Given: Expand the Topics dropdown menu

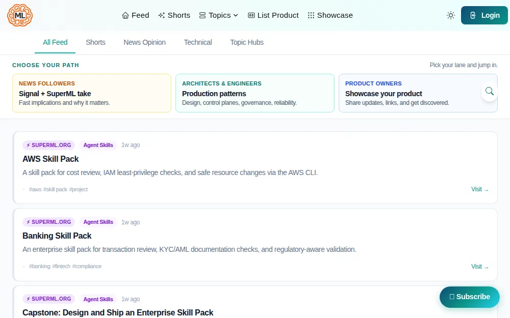Looking at the screenshot, I should (219, 15).
